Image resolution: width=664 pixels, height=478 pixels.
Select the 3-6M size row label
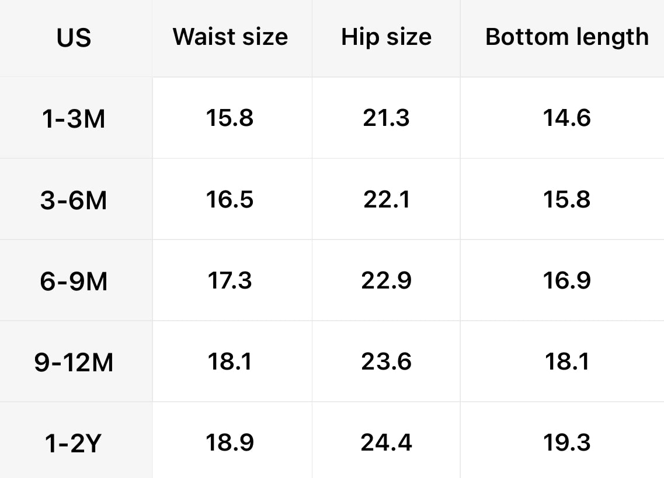pyautogui.click(x=74, y=200)
